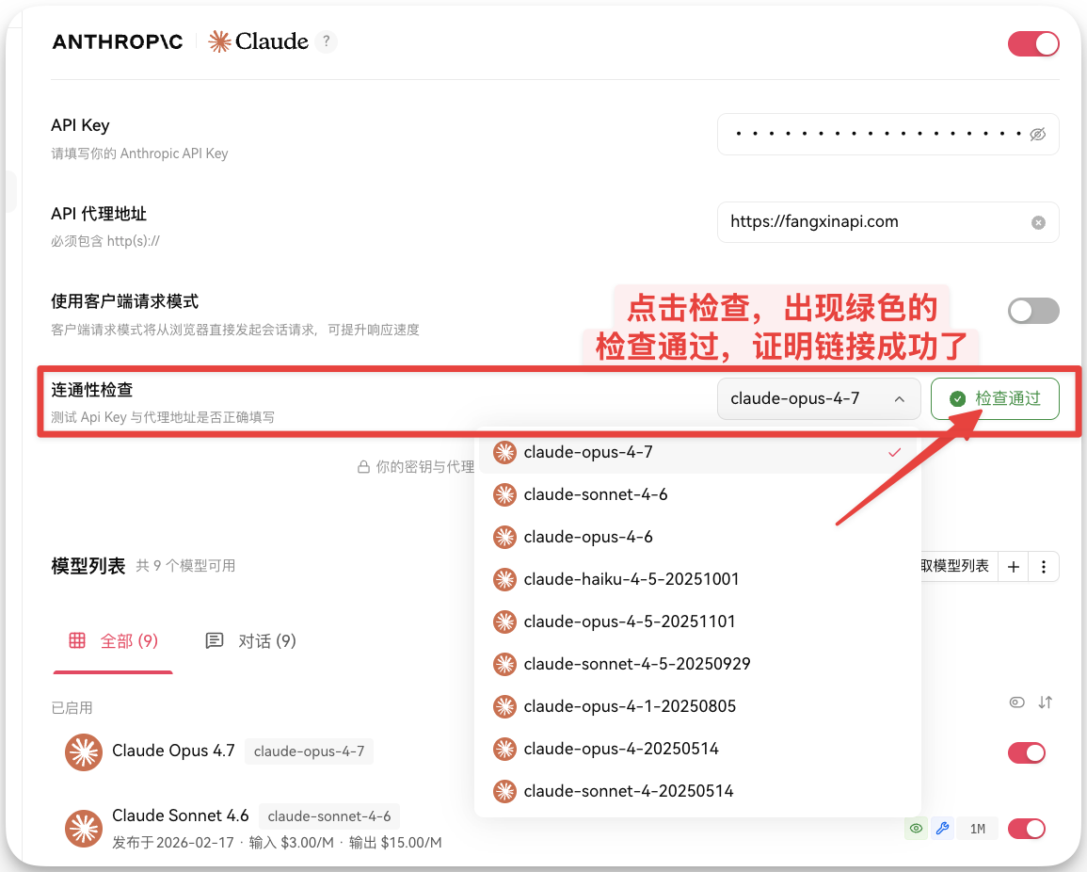This screenshot has width=1087, height=872.
Task: Click the green vision eye badge
Action: [916, 829]
